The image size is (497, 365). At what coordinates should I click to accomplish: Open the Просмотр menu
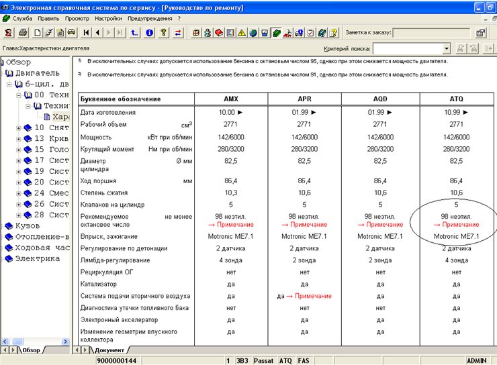[x=77, y=18]
